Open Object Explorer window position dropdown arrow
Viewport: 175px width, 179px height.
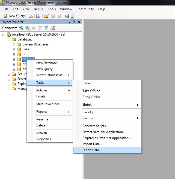pos(69,22)
